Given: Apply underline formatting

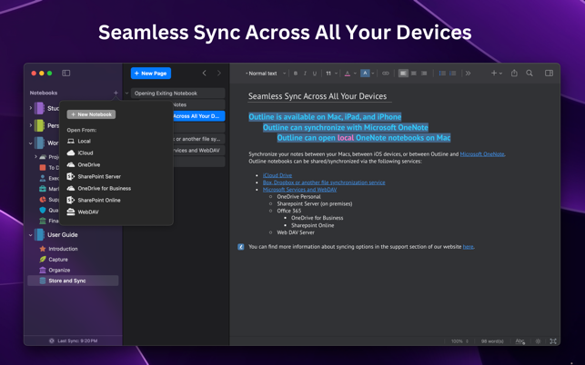Looking at the screenshot, I should click(x=315, y=74).
